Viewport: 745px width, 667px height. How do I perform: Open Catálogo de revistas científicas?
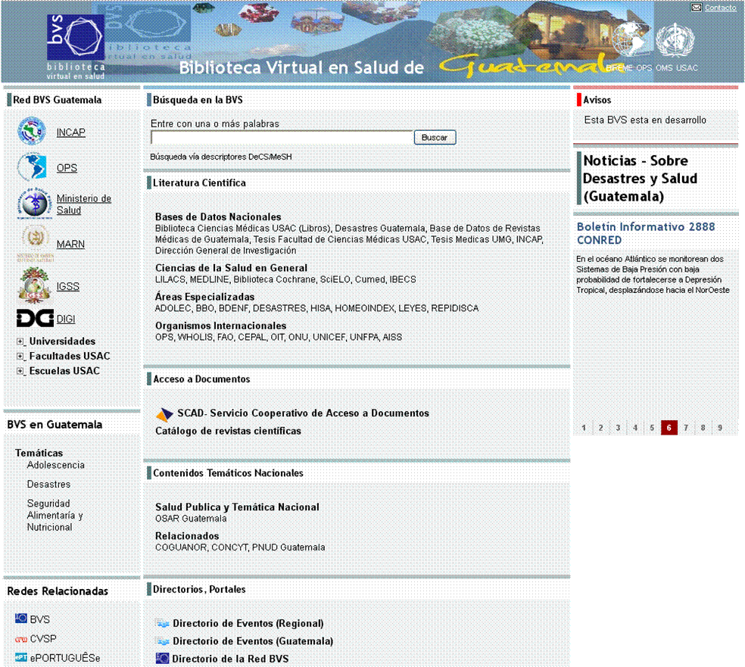[x=228, y=431]
